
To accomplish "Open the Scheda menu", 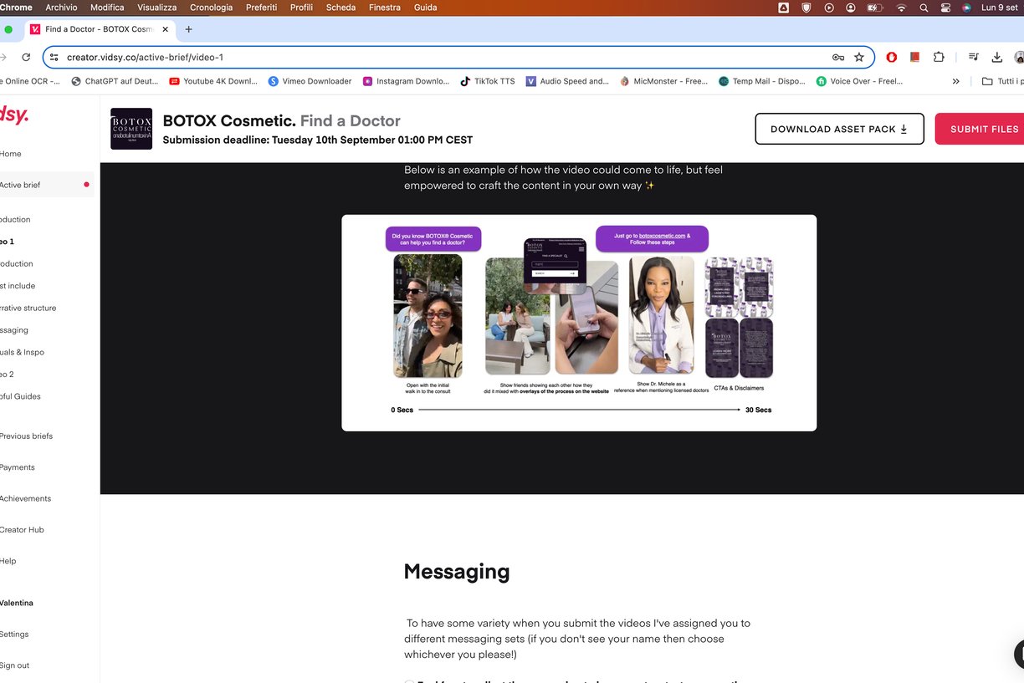I will [x=340, y=8].
